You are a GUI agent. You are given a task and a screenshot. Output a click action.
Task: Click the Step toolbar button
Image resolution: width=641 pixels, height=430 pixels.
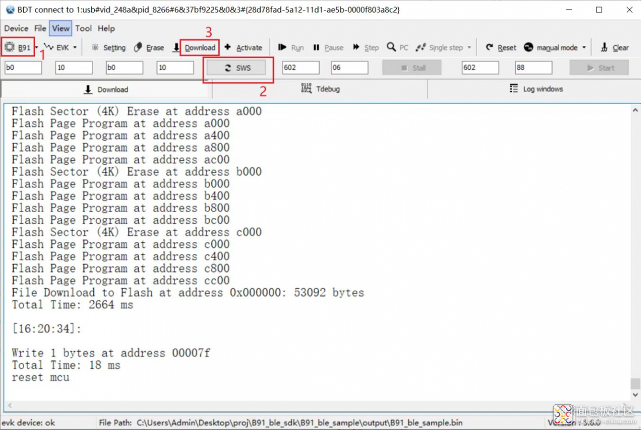pyautogui.click(x=366, y=47)
